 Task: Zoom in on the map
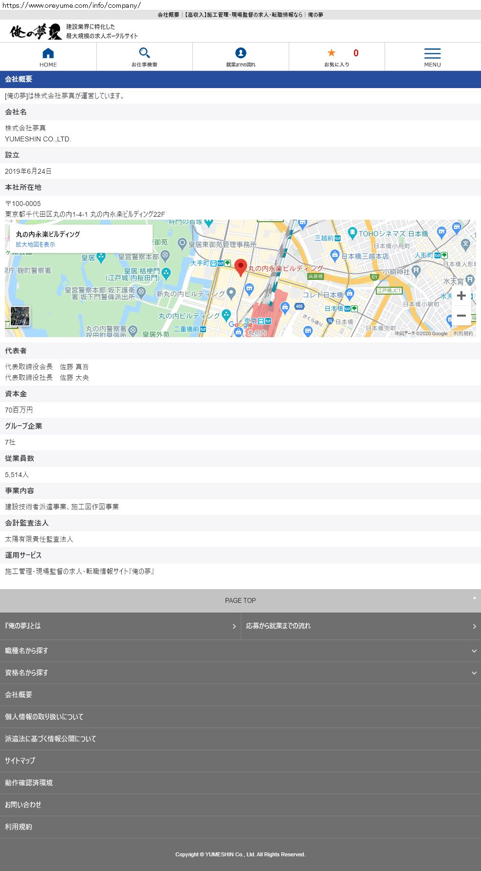461,295
